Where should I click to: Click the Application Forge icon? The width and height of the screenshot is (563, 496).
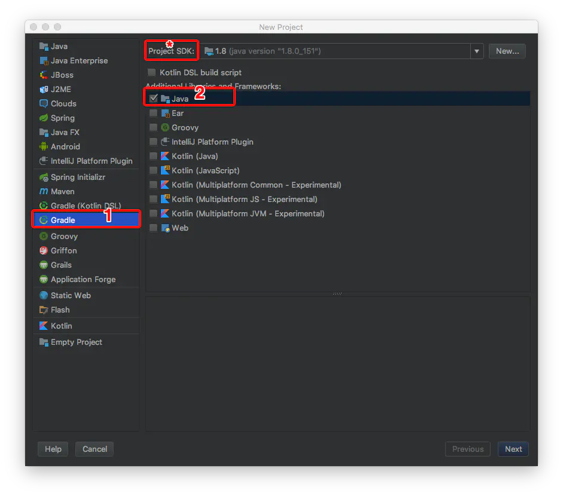(44, 280)
